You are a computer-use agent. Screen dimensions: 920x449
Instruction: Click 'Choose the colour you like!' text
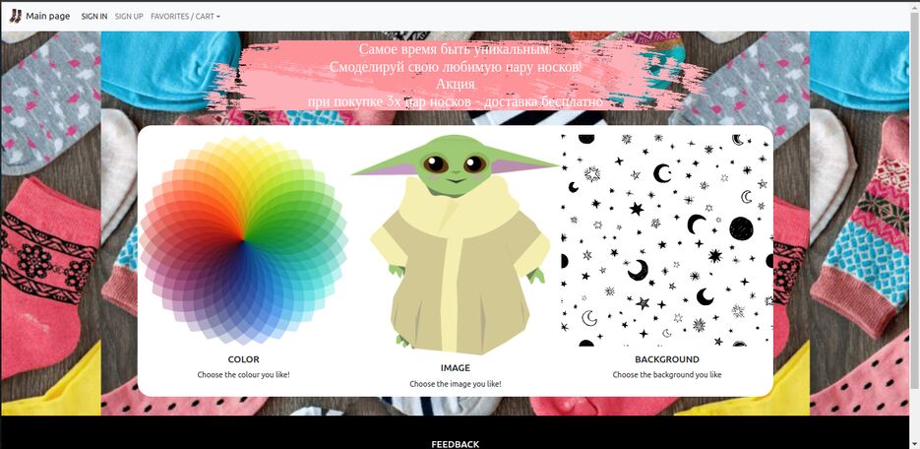tap(243, 374)
